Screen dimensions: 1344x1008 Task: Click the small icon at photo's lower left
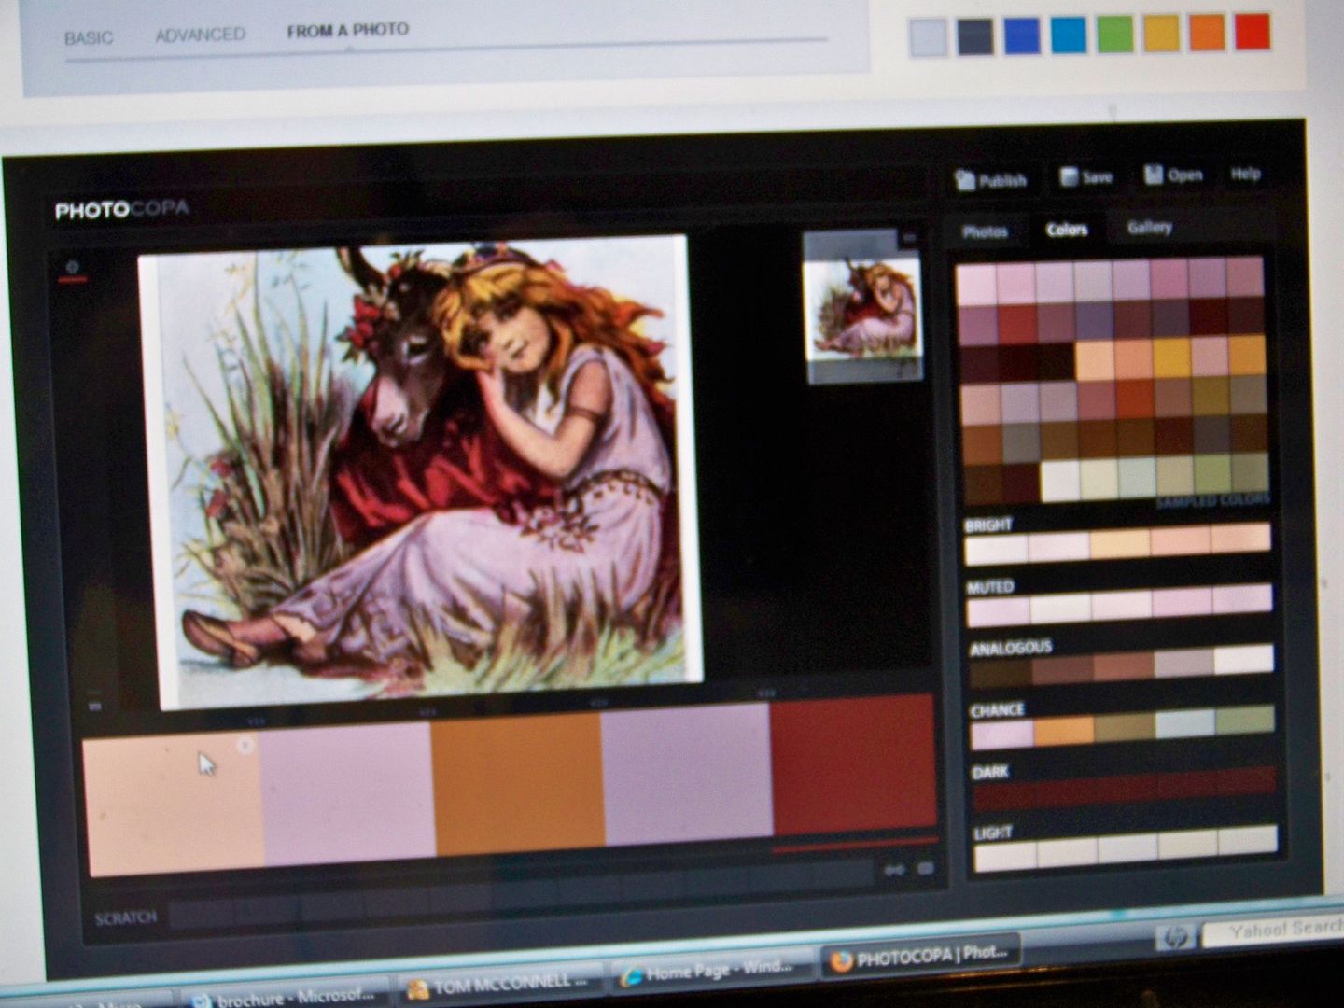click(94, 707)
